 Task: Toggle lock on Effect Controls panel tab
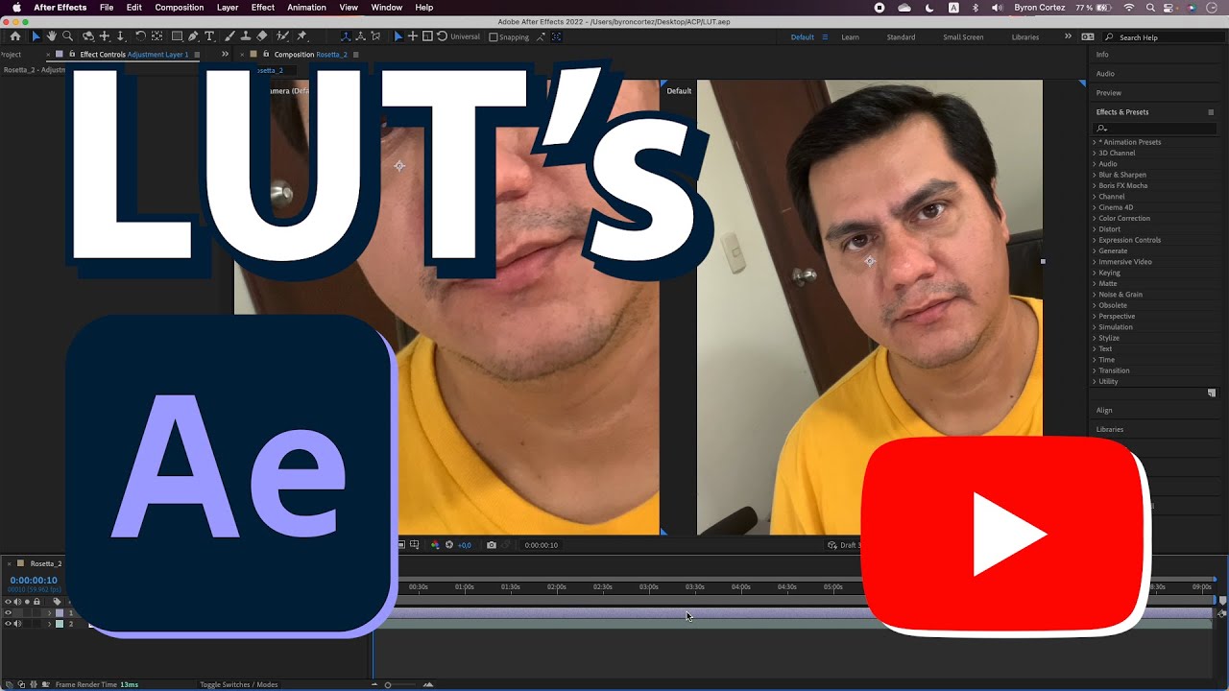click(x=71, y=55)
